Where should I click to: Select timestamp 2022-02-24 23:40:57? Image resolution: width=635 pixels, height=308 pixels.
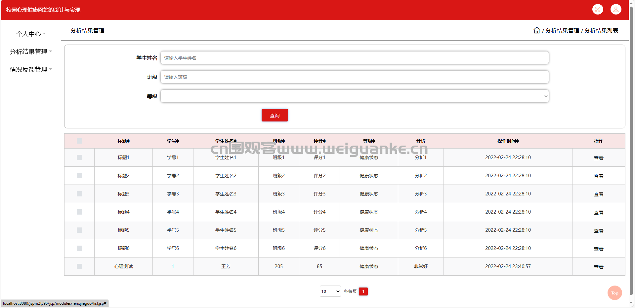tap(508, 266)
